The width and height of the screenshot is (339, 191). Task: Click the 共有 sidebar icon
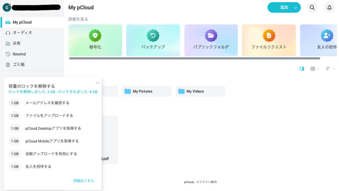pos(8,43)
